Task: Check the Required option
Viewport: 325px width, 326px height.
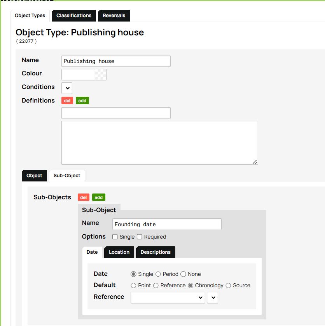Action: pos(140,237)
